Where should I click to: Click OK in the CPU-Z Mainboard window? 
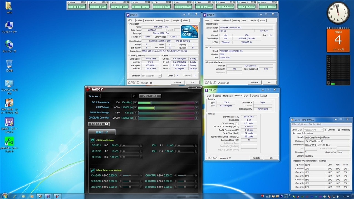pyautogui.click(x=269, y=83)
